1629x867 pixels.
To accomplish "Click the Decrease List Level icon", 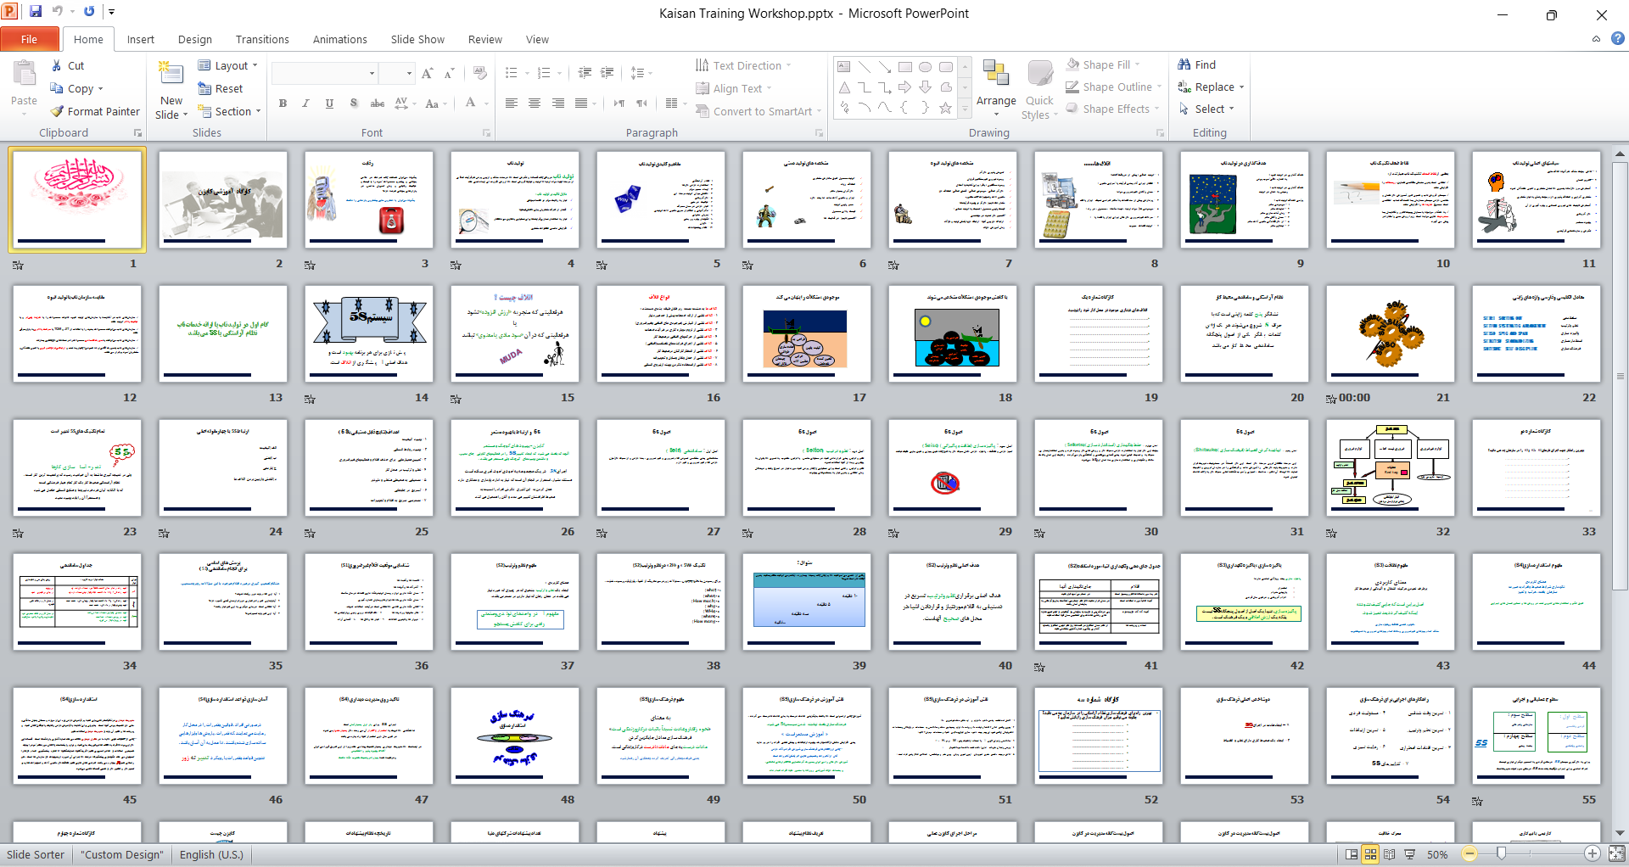I will click(x=585, y=73).
